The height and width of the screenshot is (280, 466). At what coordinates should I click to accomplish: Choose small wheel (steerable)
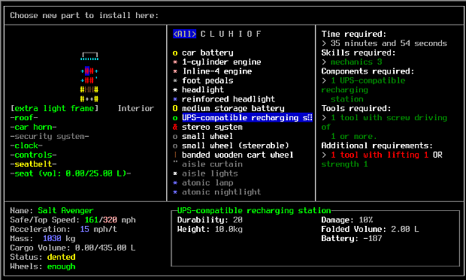(x=235, y=146)
